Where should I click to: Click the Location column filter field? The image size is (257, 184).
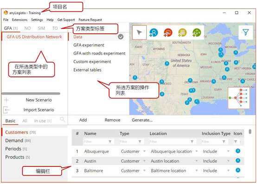click(x=173, y=142)
